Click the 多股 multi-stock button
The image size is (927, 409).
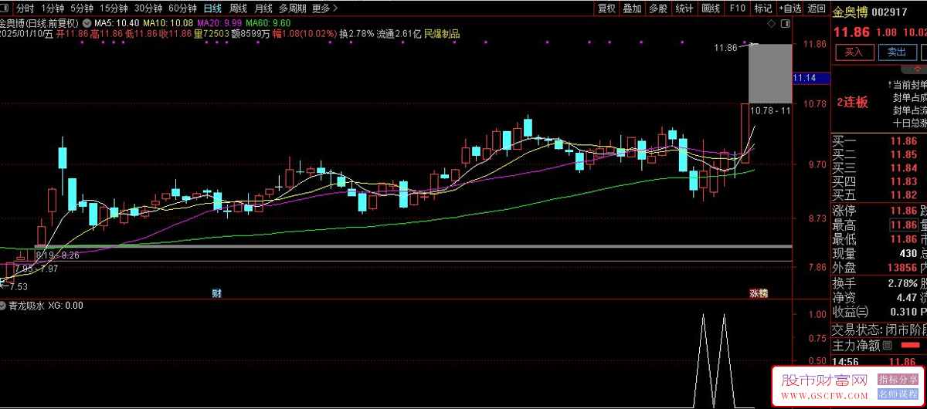point(658,8)
